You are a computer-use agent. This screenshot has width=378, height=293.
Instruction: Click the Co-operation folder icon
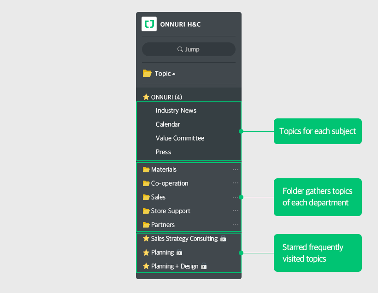click(x=146, y=183)
